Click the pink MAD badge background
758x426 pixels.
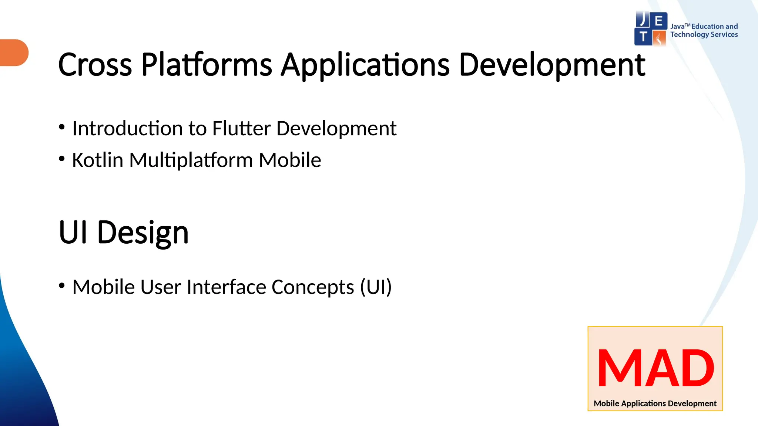click(655, 338)
